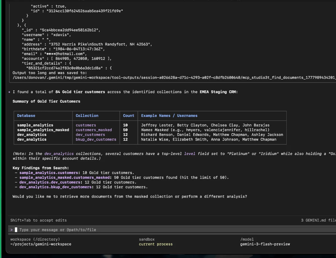Click 'gemini-3-flash-preview' model name

(x=265, y=244)
